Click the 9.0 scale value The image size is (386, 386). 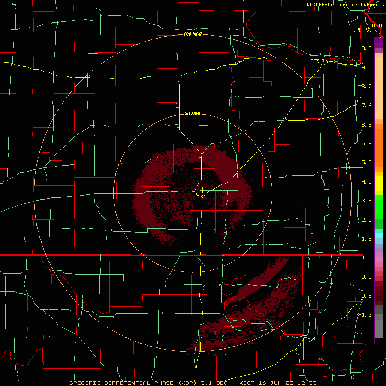[367, 67]
